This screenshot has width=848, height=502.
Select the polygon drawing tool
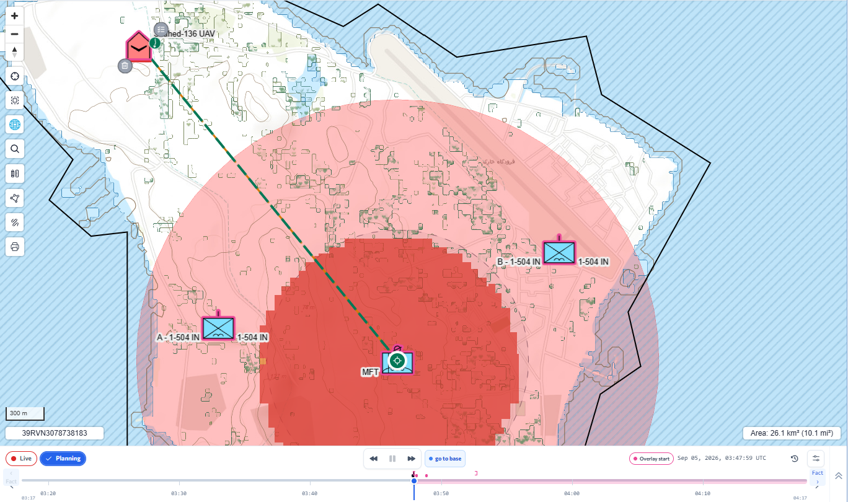point(15,198)
